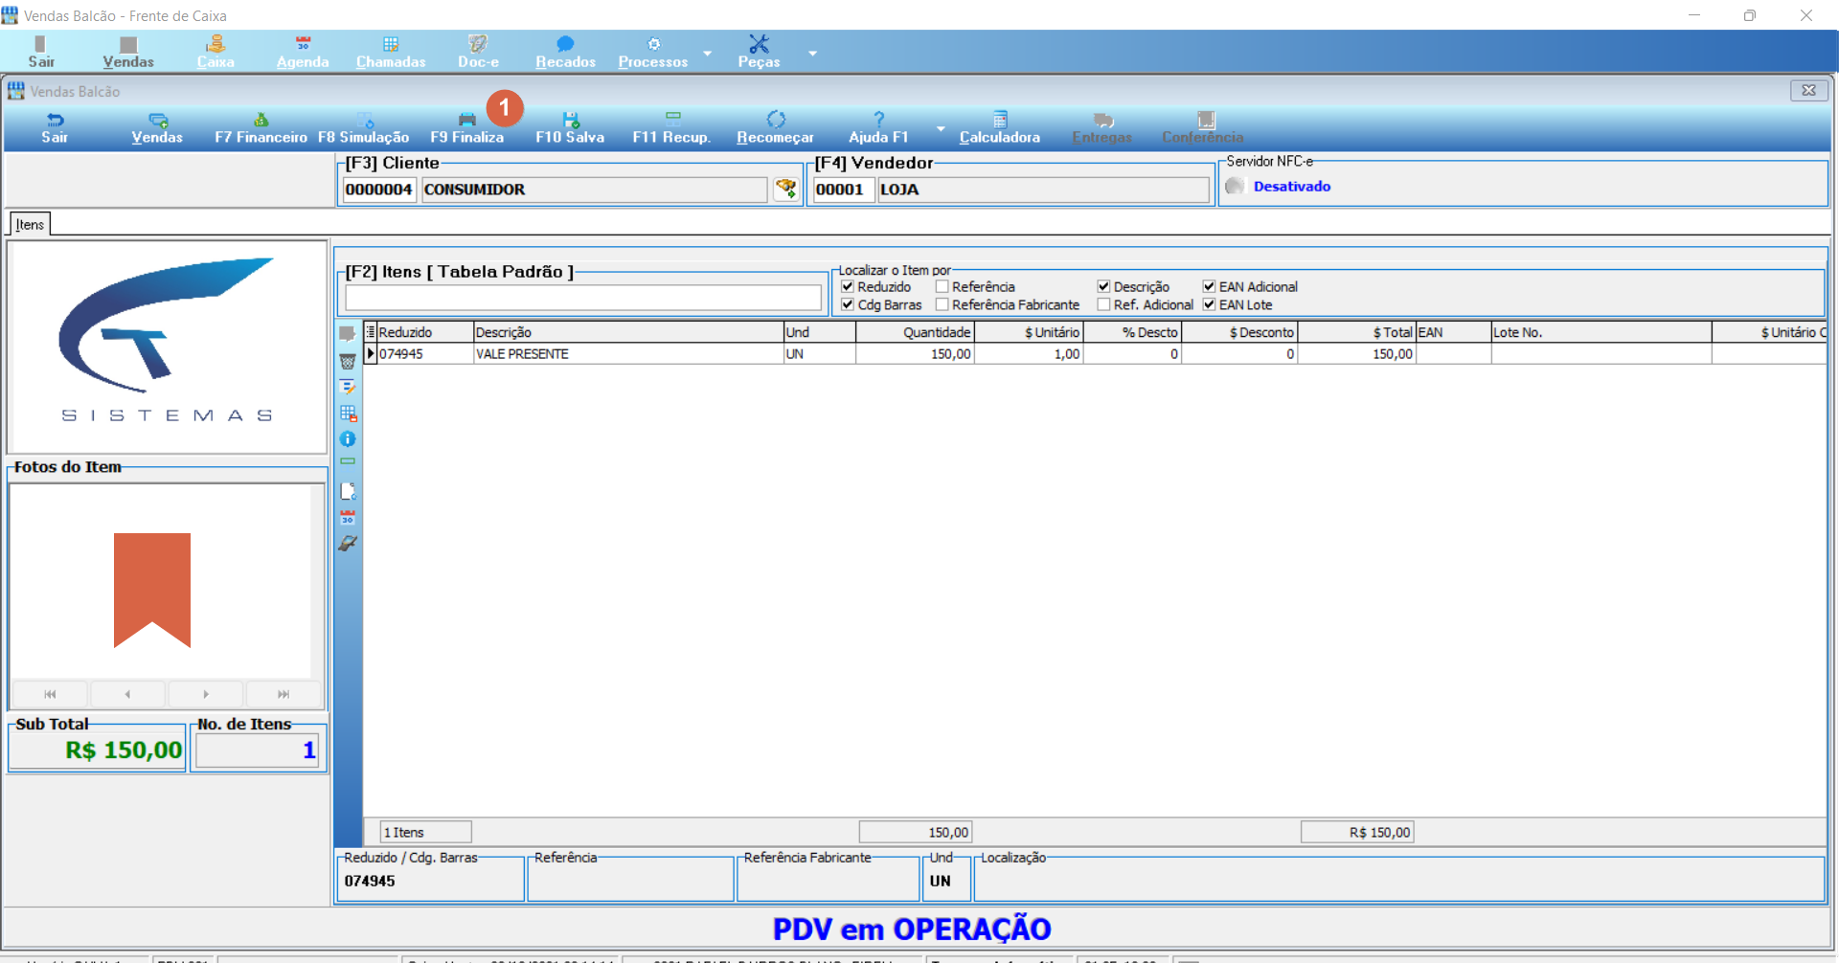Open the Recados messages module
This screenshot has height=963, width=1839.
click(565, 52)
